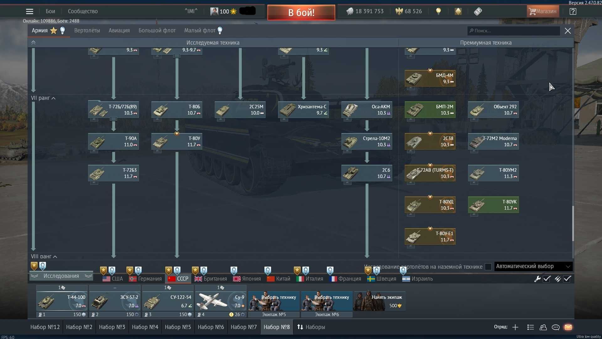Switch to preset Набор №12
Viewport: 602px width, 339px height.
(45, 327)
